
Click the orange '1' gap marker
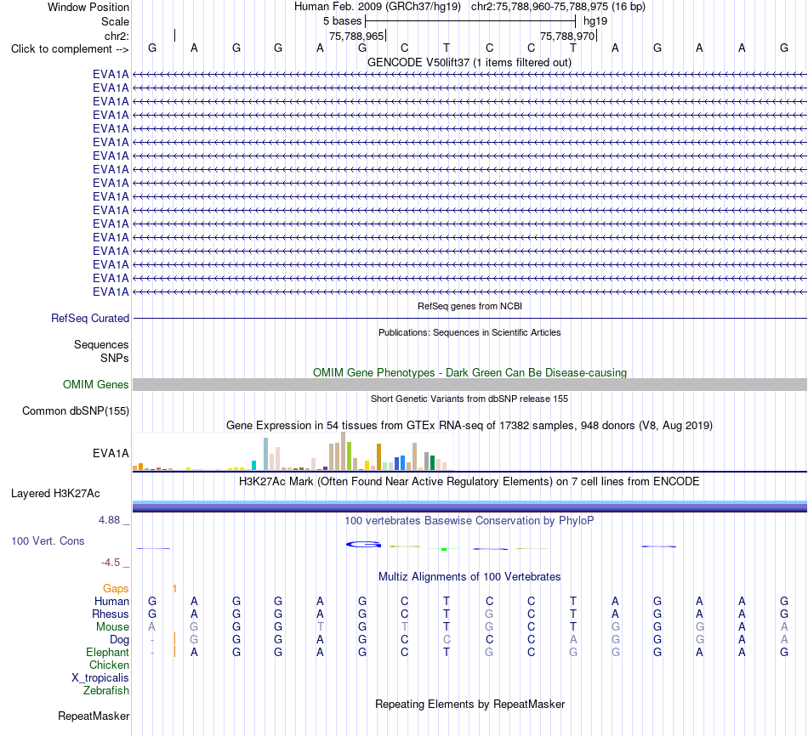(x=174, y=589)
